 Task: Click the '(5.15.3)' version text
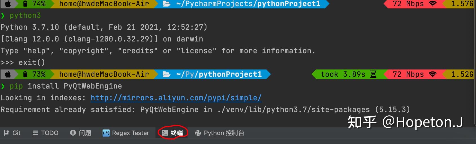392,110
